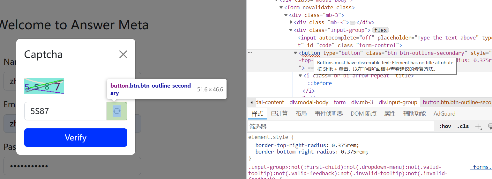Click the three-dot menu beside button element
This screenshot has width=492, height=179.
250,53
